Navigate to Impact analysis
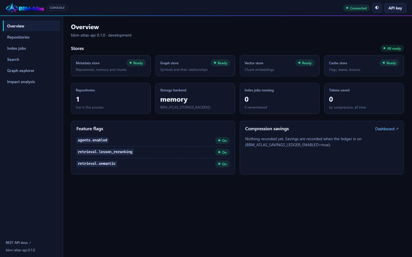The width and height of the screenshot is (412, 257). click(x=31, y=82)
